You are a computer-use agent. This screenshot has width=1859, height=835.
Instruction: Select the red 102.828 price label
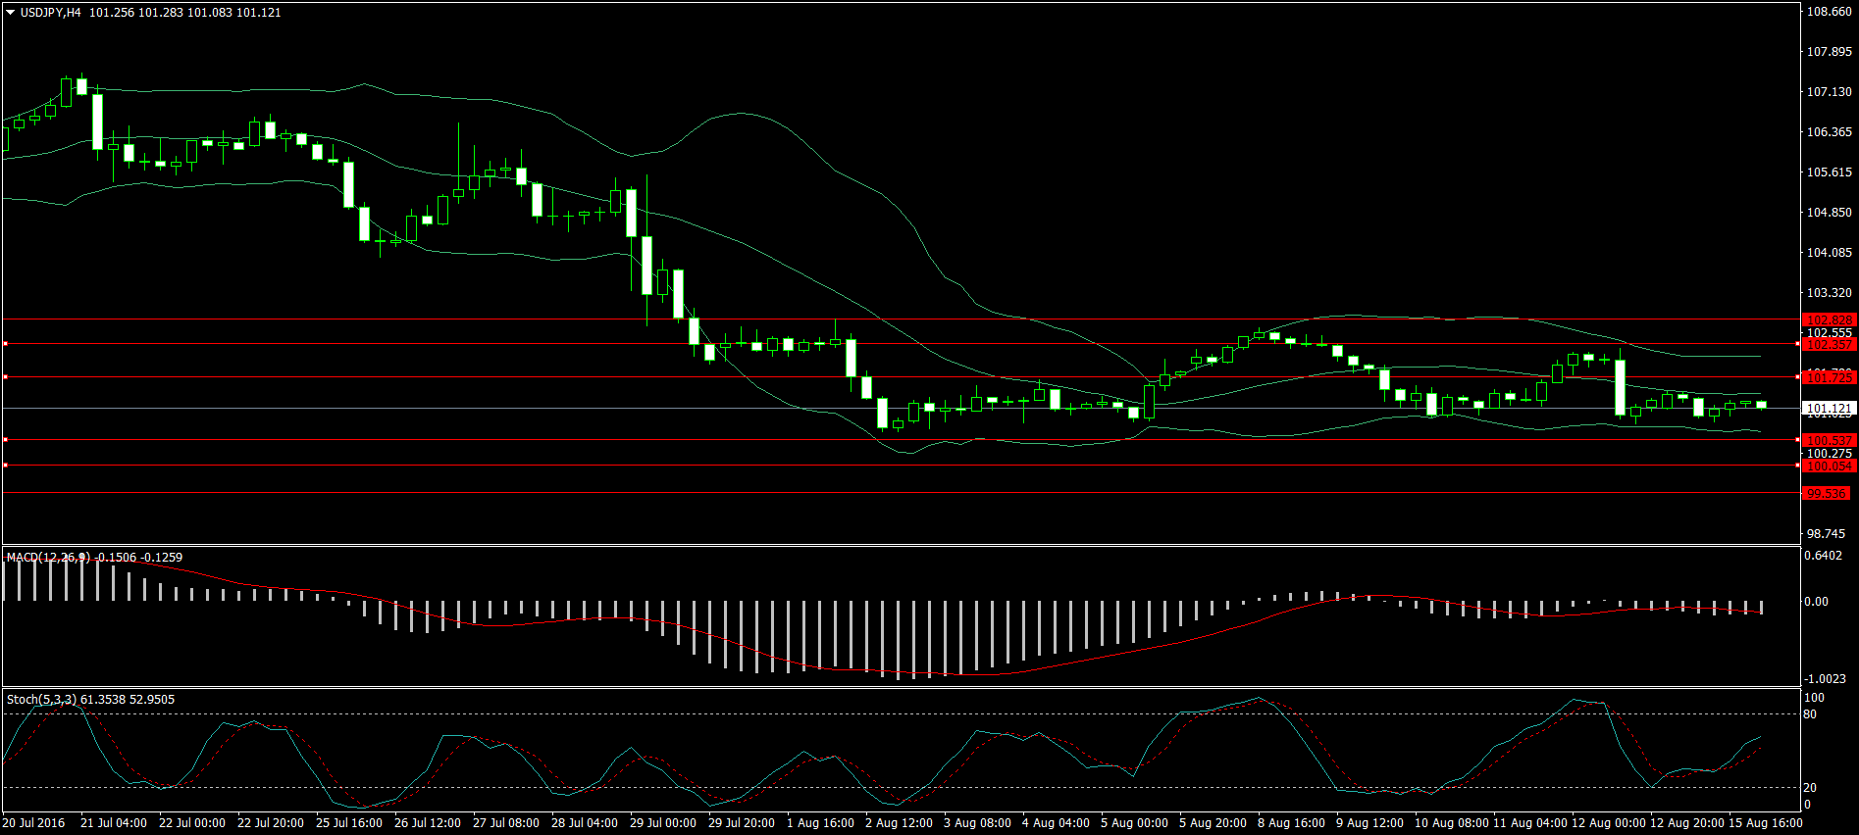pyautogui.click(x=1830, y=320)
